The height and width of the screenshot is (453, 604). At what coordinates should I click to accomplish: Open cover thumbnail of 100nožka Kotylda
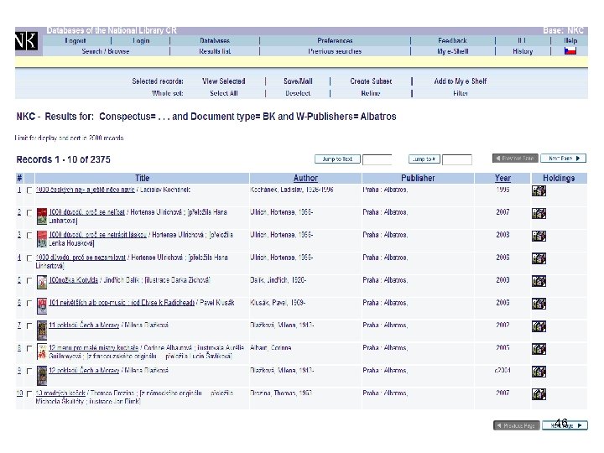[42, 283]
